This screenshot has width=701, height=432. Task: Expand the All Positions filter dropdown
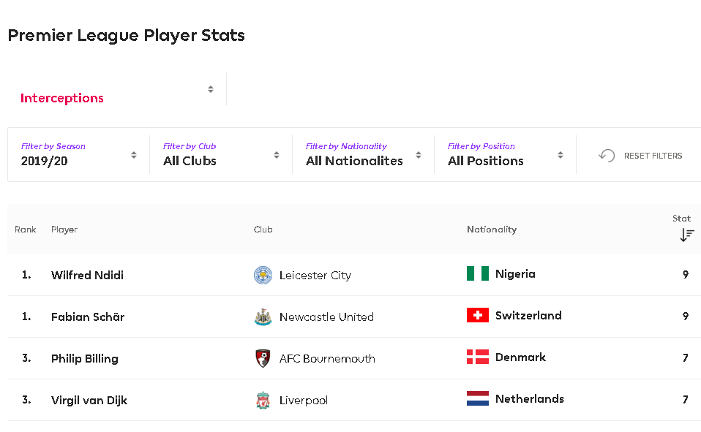tap(505, 154)
